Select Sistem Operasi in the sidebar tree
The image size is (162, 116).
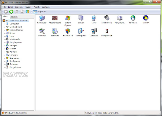pyautogui.click(x=16, y=30)
